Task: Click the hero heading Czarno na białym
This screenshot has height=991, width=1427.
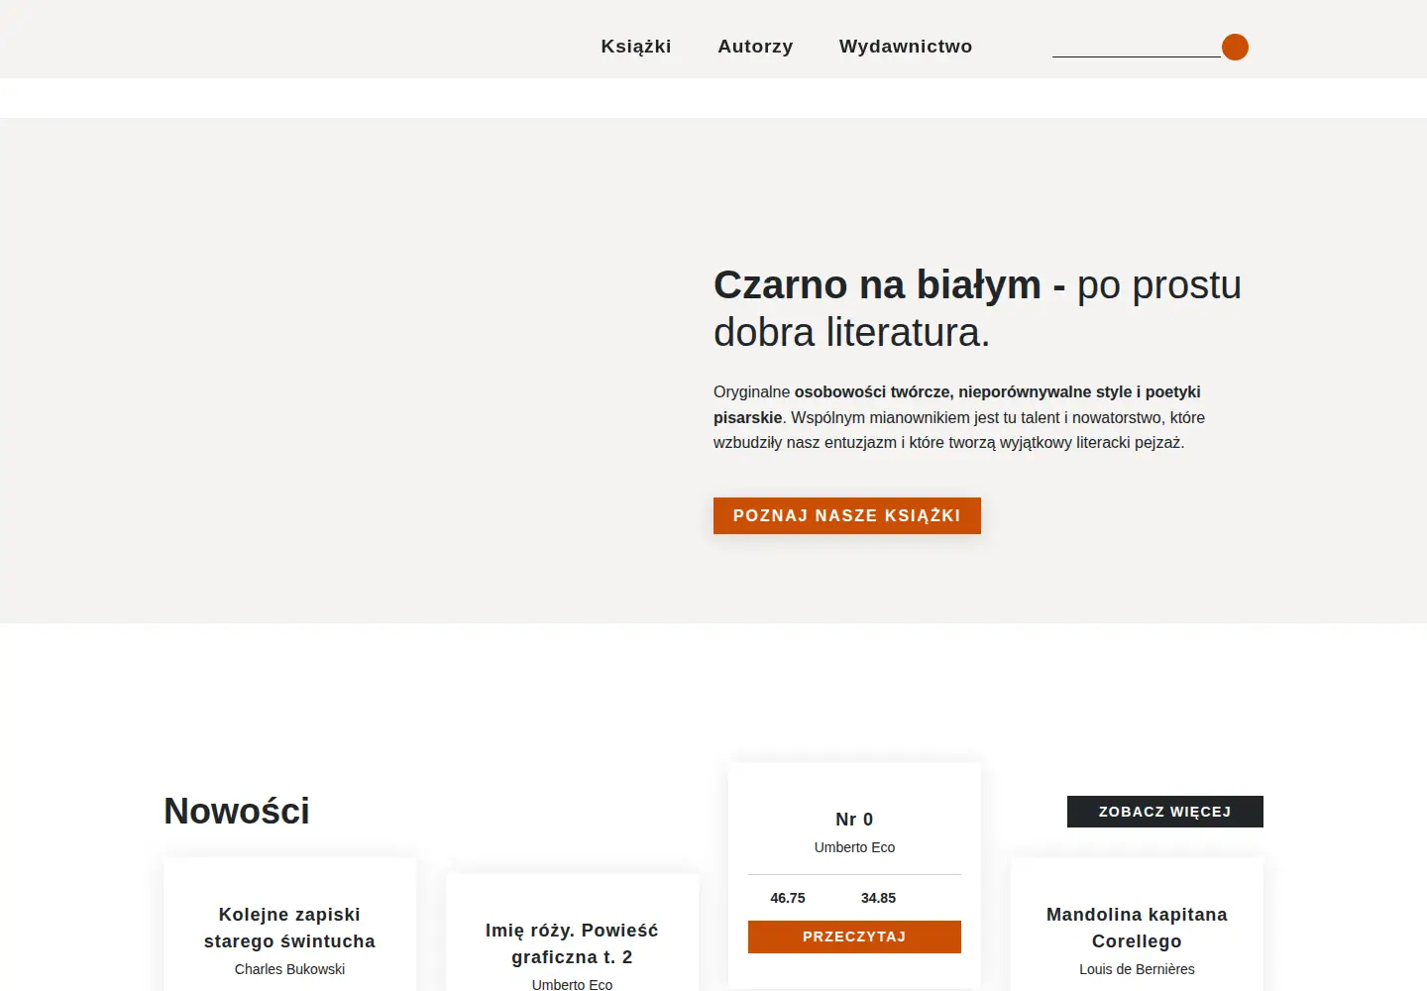Action: coord(977,308)
